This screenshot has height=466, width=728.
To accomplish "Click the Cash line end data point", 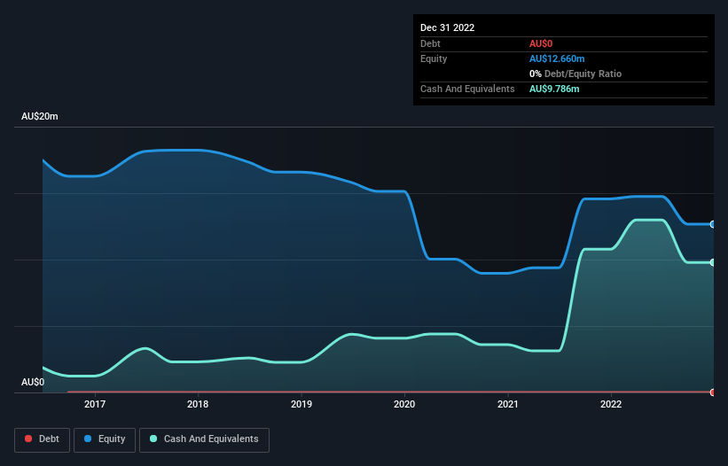I will (713, 262).
